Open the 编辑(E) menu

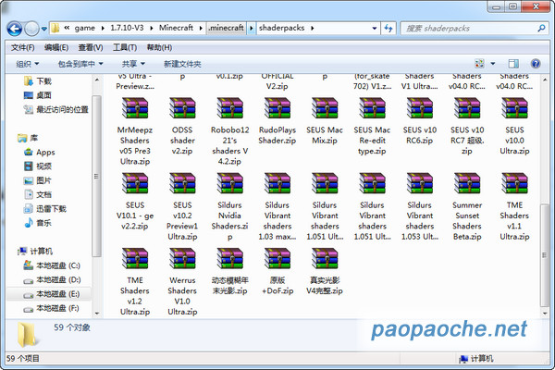(x=56, y=47)
